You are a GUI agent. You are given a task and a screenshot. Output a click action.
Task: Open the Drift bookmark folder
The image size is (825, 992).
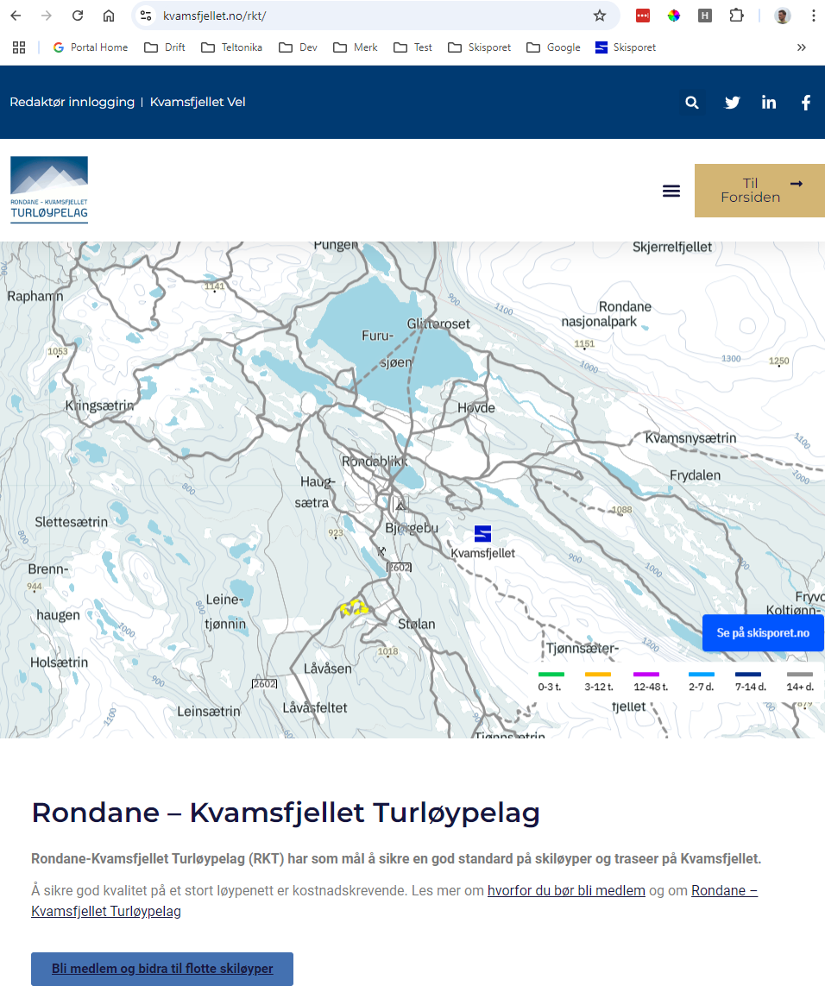point(165,47)
